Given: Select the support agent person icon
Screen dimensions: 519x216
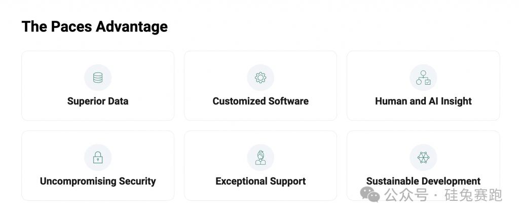Looking at the screenshot, I should pos(261,157).
